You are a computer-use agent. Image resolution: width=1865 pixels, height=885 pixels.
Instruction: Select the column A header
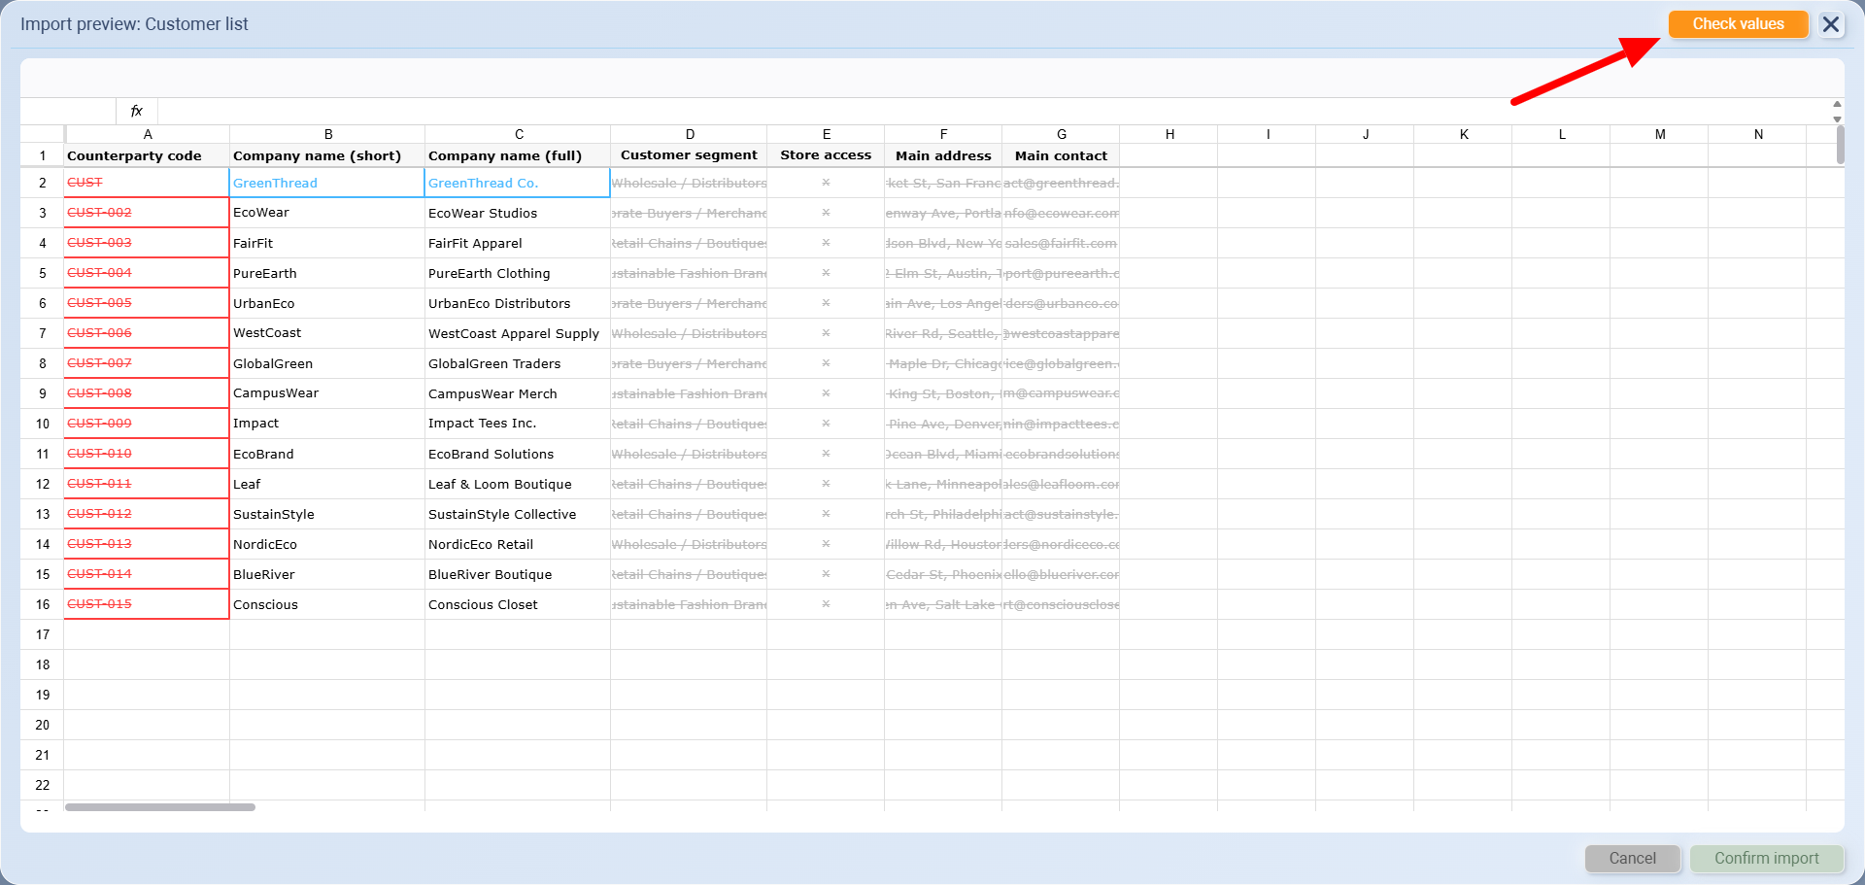pyautogui.click(x=147, y=134)
